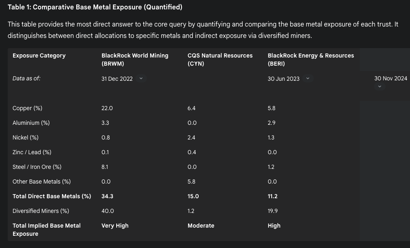Click the CYN Diversified Miners value 1.2

(191, 211)
